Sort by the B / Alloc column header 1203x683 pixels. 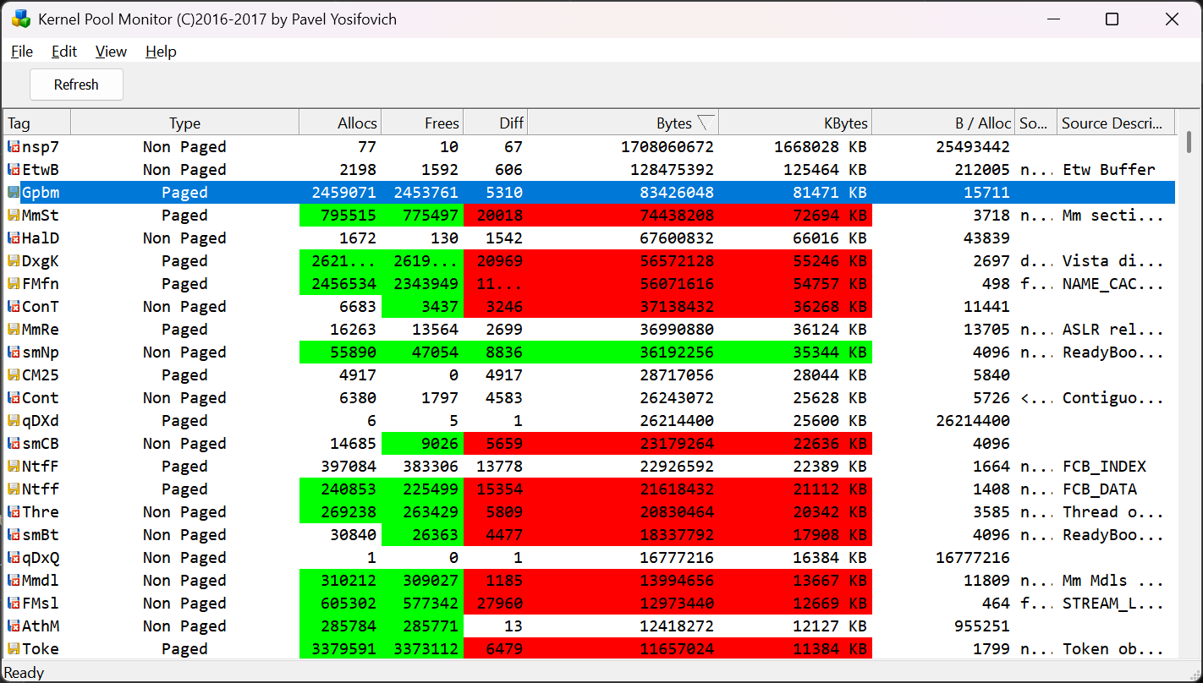click(942, 123)
